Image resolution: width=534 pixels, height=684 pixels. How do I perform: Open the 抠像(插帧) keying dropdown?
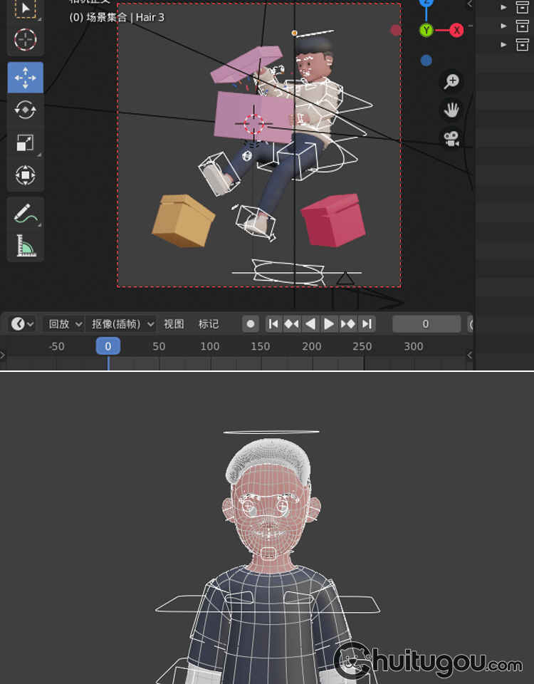pyautogui.click(x=122, y=324)
